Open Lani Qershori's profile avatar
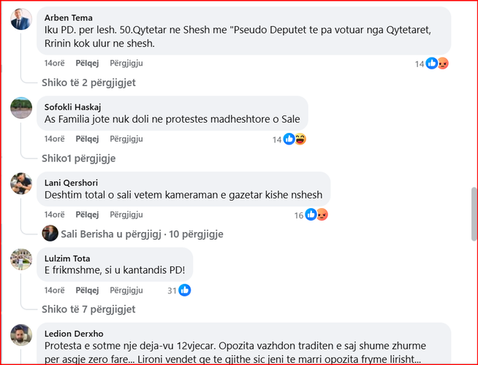The height and width of the screenshot is (365, 478). click(21, 183)
